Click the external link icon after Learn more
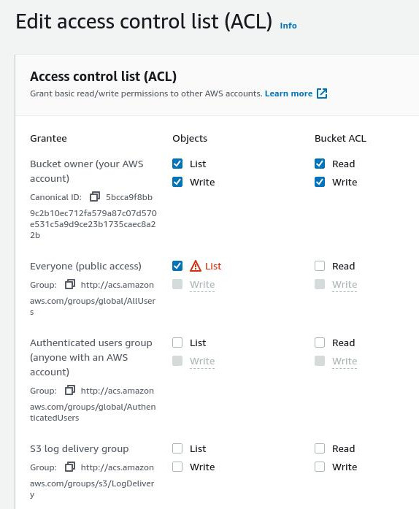This screenshot has height=509, width=419. 322,93
